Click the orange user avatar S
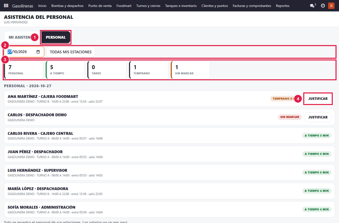This screenshot has width=339, height=223. point(331,6)
